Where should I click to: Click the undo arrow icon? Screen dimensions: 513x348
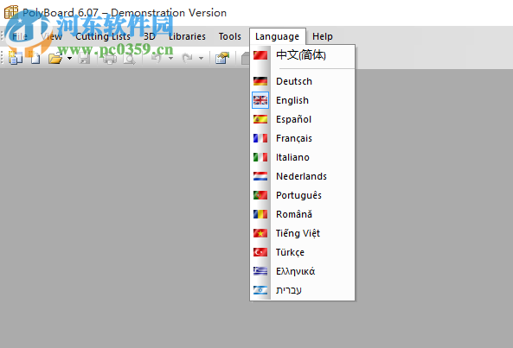(x=157, y=58)
